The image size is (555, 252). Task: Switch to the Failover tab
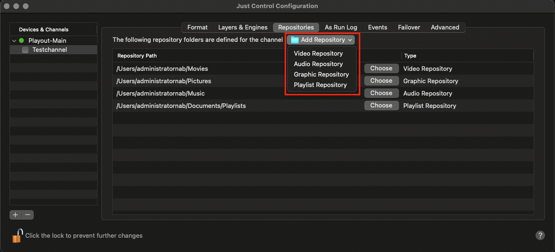(409, 27)
